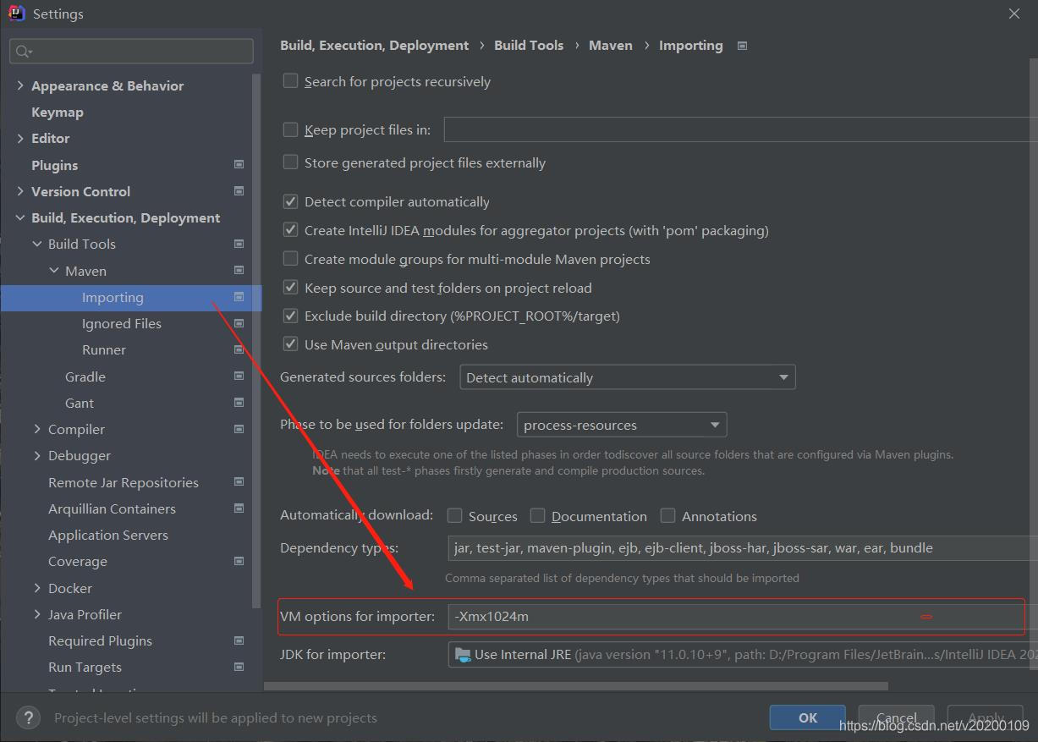Disable Use Maven output directories
The width and height of the screenshot is (1038, 742).
pyautogui.click(x=290, y=344)
